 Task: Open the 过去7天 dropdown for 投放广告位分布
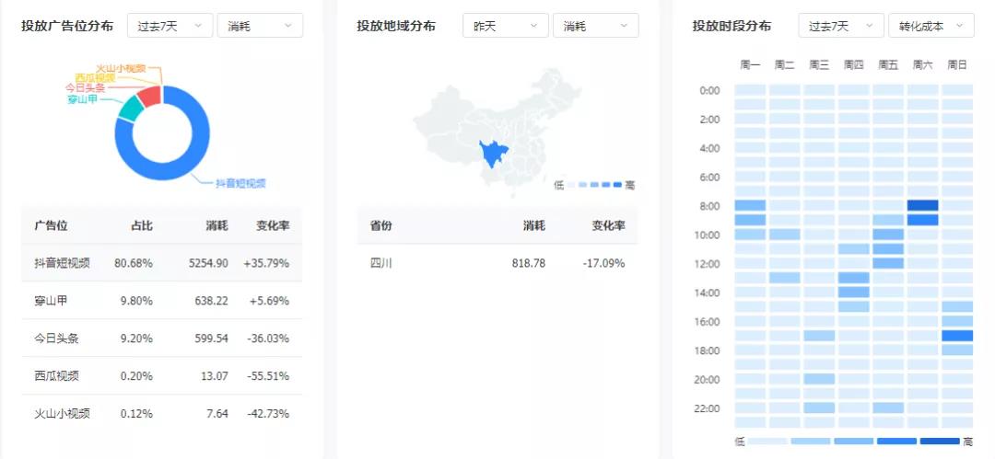tap(170, 26)
